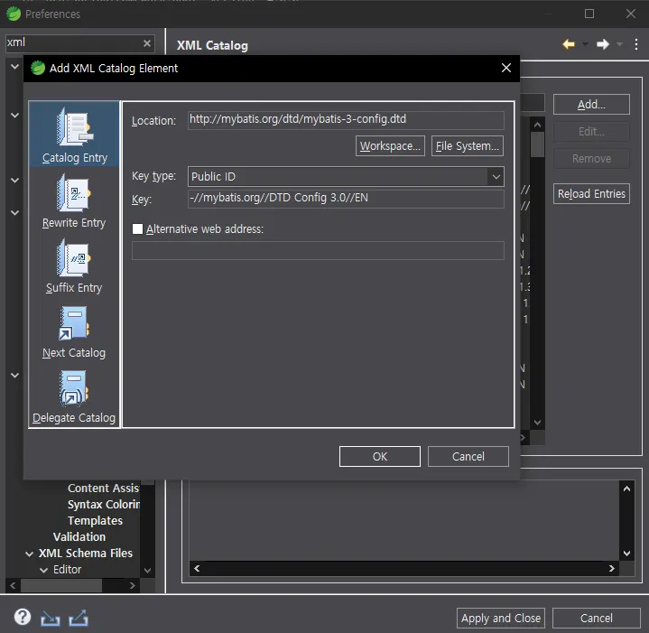Select the Delegate Catalog icon
This screenshot has width=649, height=633.
tap(74, 388)
